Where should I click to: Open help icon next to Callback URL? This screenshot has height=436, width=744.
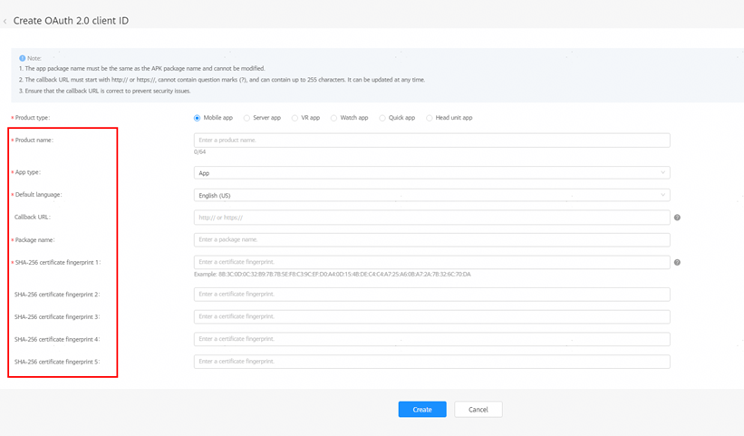pos(677,218)
